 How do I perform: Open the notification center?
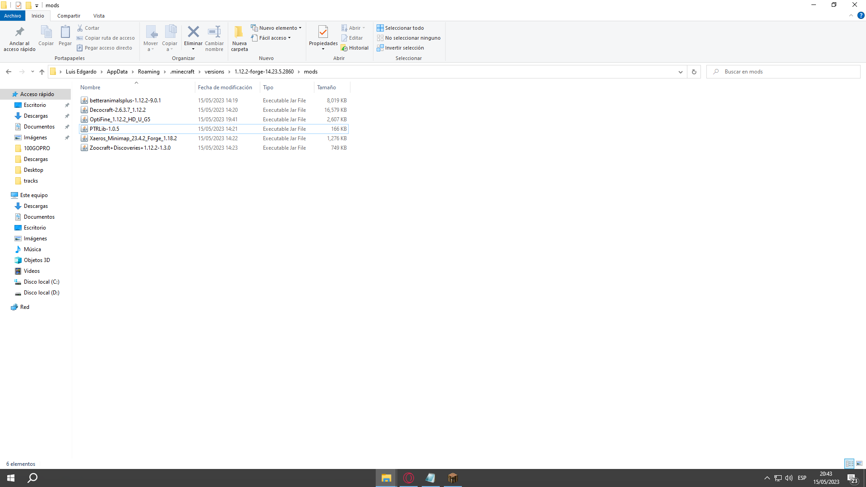852,478
